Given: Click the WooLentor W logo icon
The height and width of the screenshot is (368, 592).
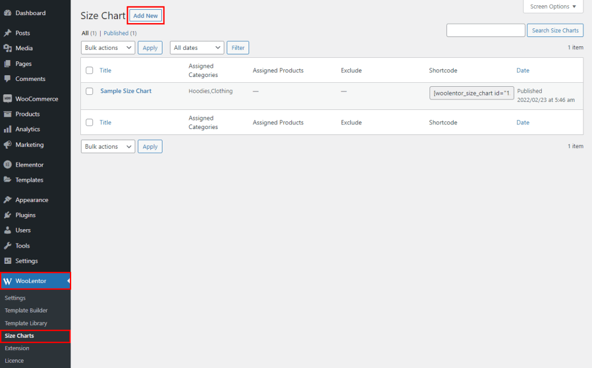Looking at the screenshot, I should coord(8,281).
